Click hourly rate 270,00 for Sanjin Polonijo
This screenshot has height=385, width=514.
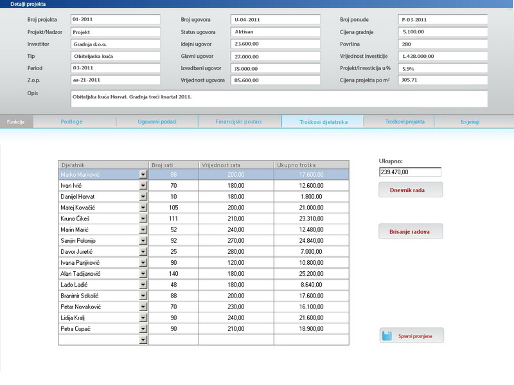236,241
